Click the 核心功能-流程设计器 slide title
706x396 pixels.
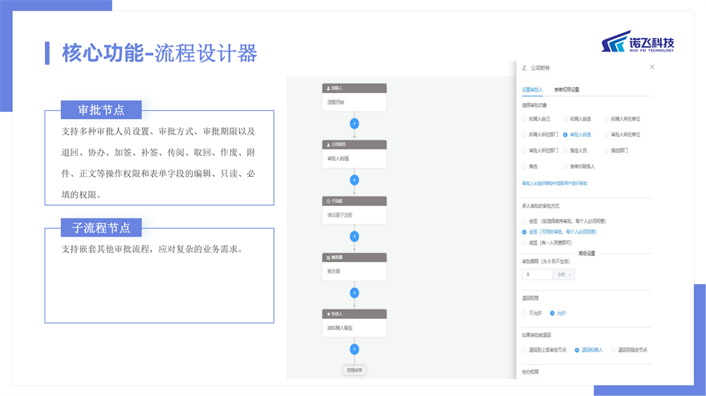click(x=160, y=53)
